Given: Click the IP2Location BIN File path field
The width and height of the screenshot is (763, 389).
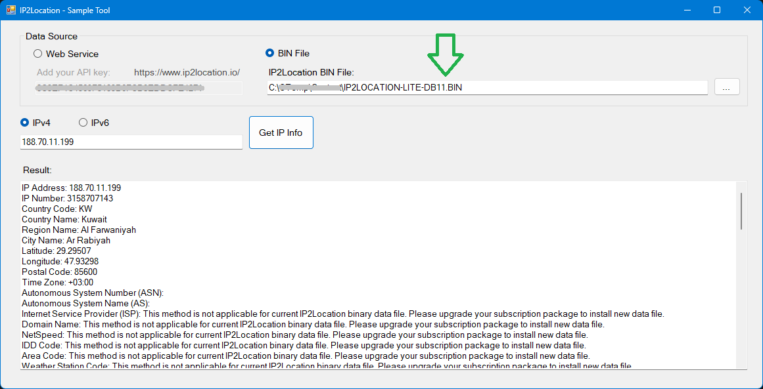Looking at the screenshot, I should (x=487, y=87).
